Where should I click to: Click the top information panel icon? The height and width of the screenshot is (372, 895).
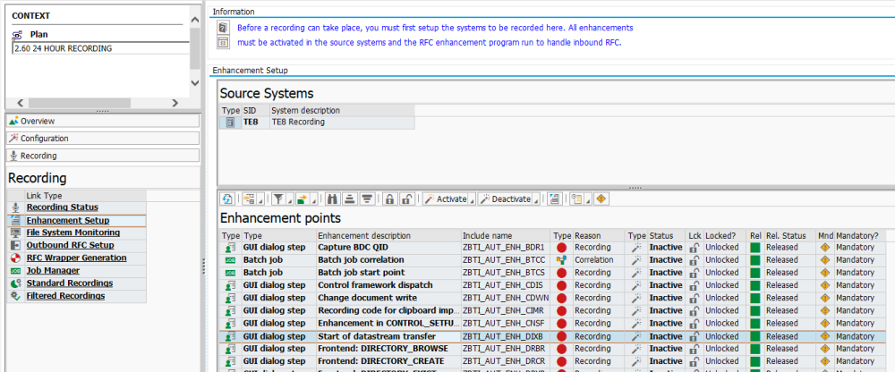coord(223,28)
